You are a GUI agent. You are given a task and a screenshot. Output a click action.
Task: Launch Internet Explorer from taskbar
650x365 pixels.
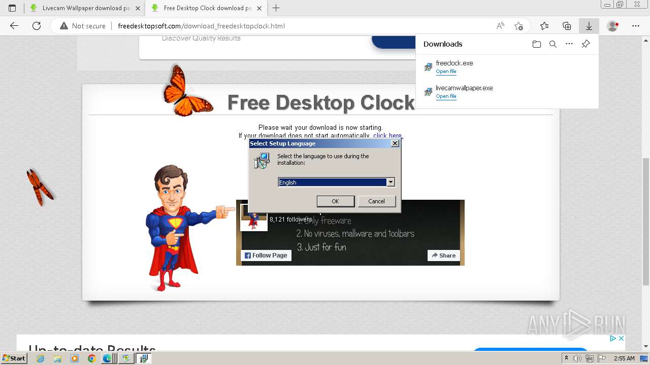(x=41, y=358)
